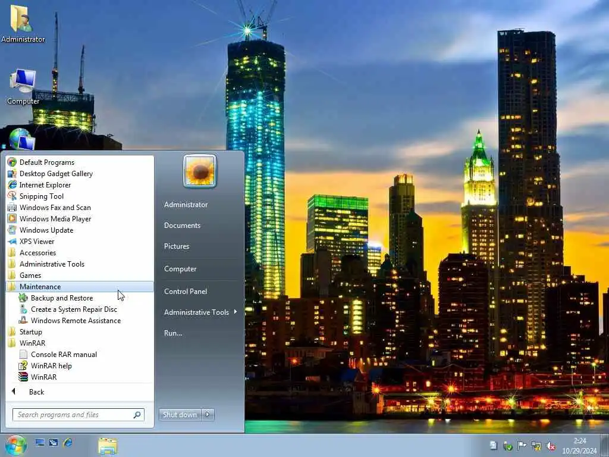Expand the Accessories folder

click(x=37, y=253)
